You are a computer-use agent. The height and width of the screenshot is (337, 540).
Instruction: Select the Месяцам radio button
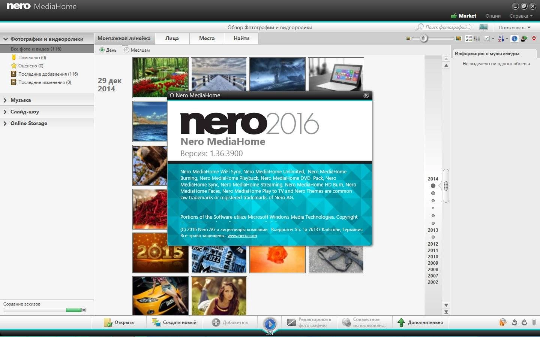tap(127, 50)
